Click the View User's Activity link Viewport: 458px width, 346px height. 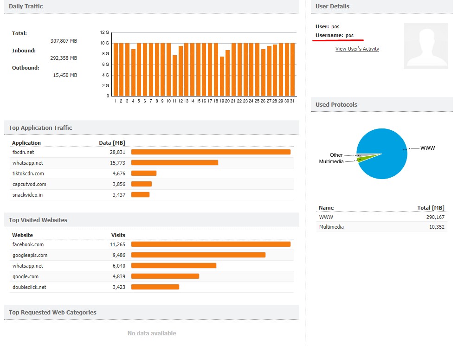[x=357, y=49]
